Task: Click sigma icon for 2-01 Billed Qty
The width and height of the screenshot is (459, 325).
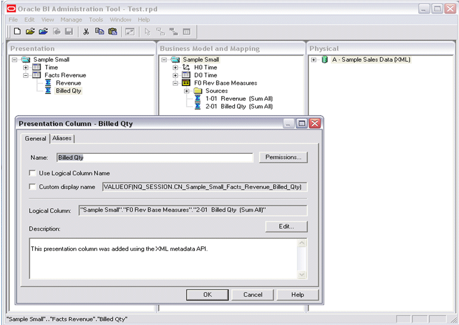Action: coord(198,106)
